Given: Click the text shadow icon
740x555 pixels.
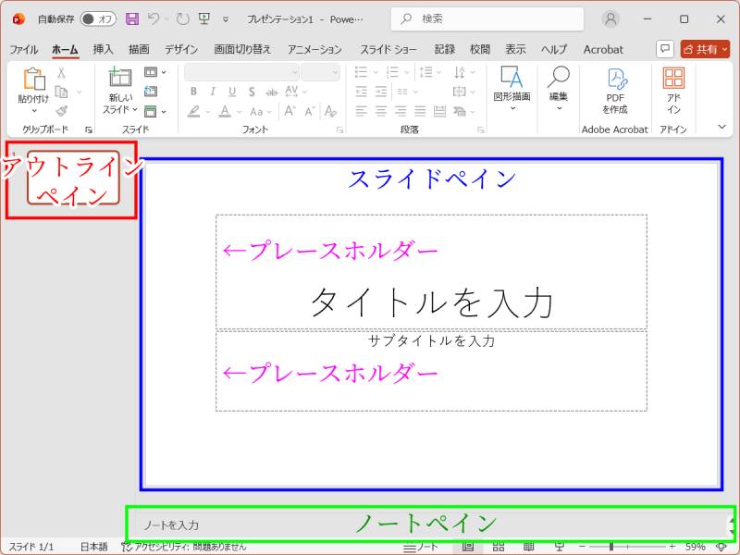Looking at the screenshot, I should click(x=252, y=91).
